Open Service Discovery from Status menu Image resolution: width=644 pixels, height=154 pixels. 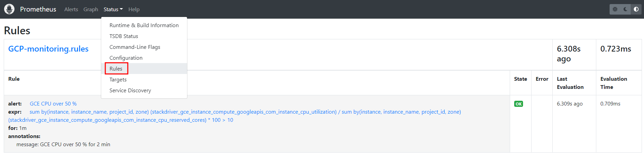(x=144, y=90)
